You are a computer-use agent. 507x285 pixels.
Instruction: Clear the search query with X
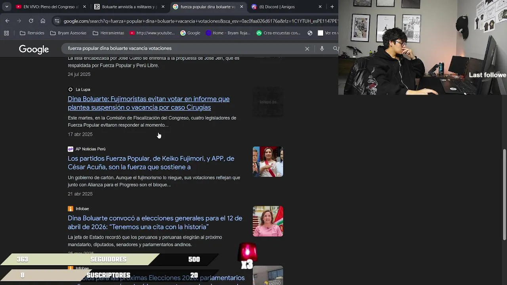click(x=307, y=48)
